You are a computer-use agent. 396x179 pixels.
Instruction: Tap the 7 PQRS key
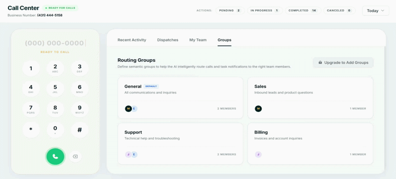[31, 109]
